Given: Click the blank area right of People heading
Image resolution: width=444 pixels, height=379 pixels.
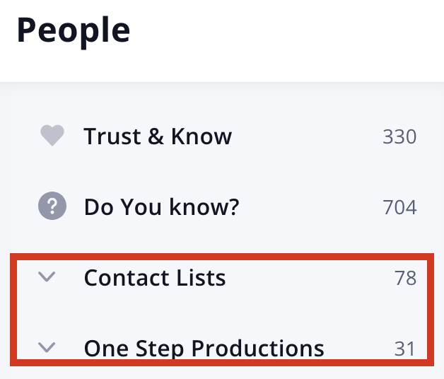Looking at the screenshot, I should [286, 31].
